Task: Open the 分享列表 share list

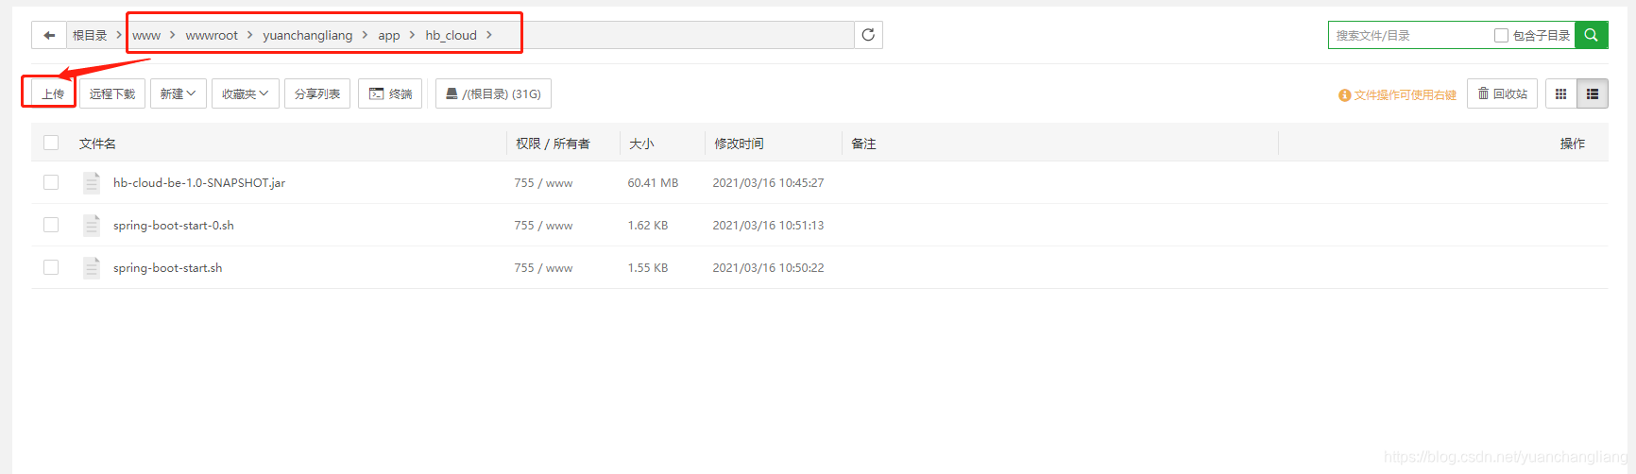Action: coord(317,93)
